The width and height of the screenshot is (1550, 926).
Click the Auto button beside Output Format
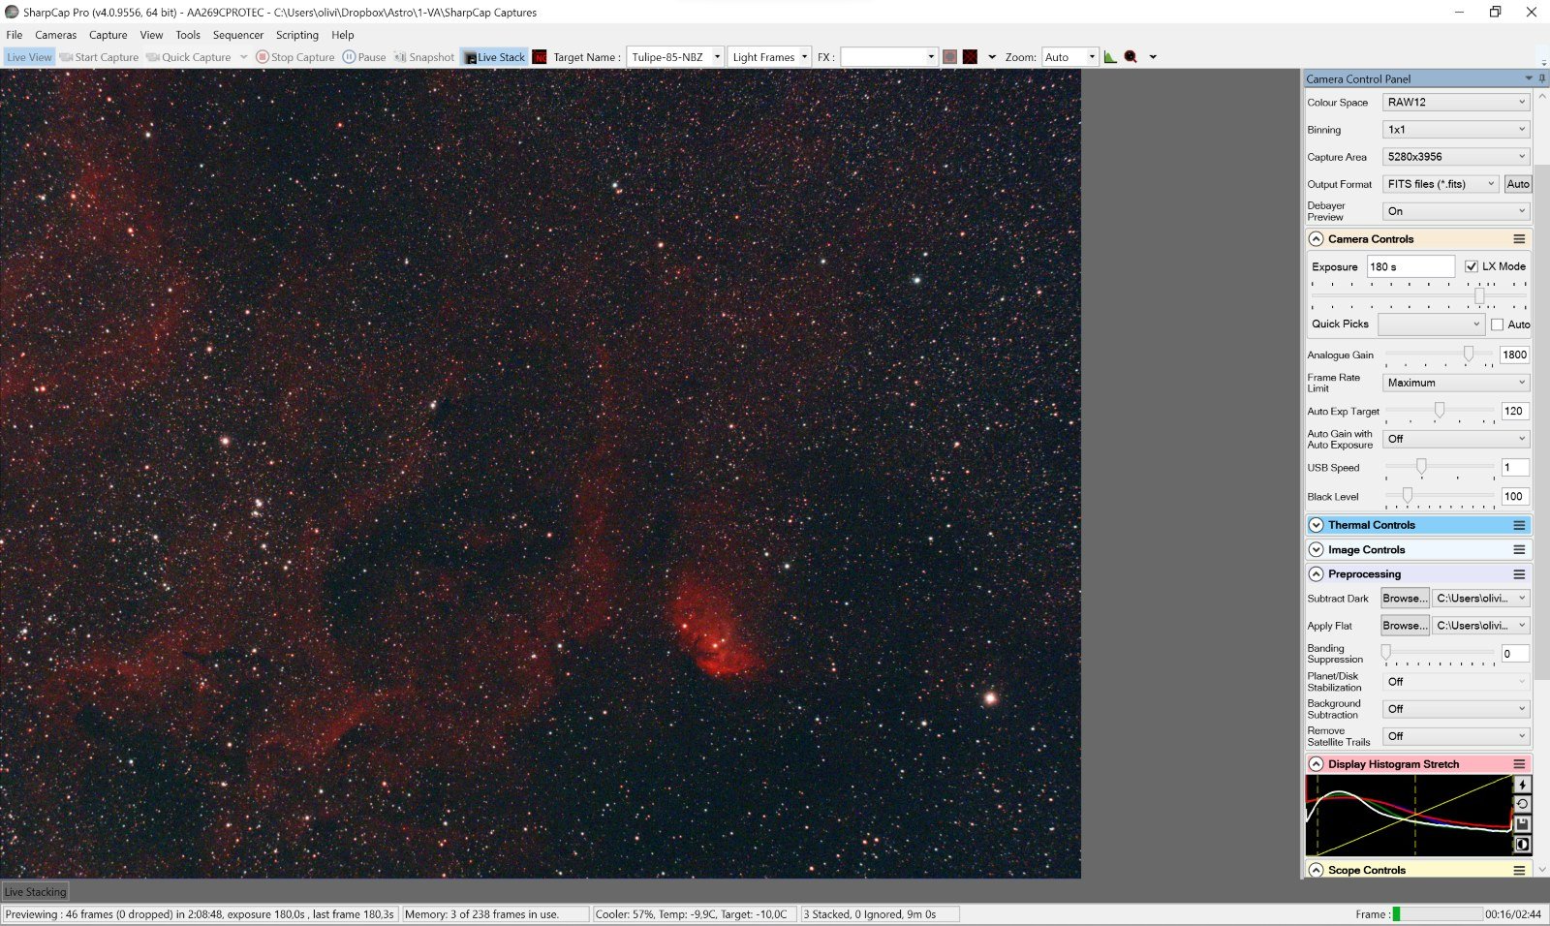coord(1518,184)
